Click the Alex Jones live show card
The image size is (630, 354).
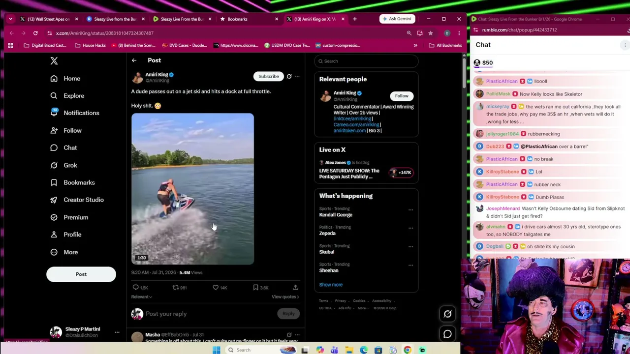coord(367,170)
